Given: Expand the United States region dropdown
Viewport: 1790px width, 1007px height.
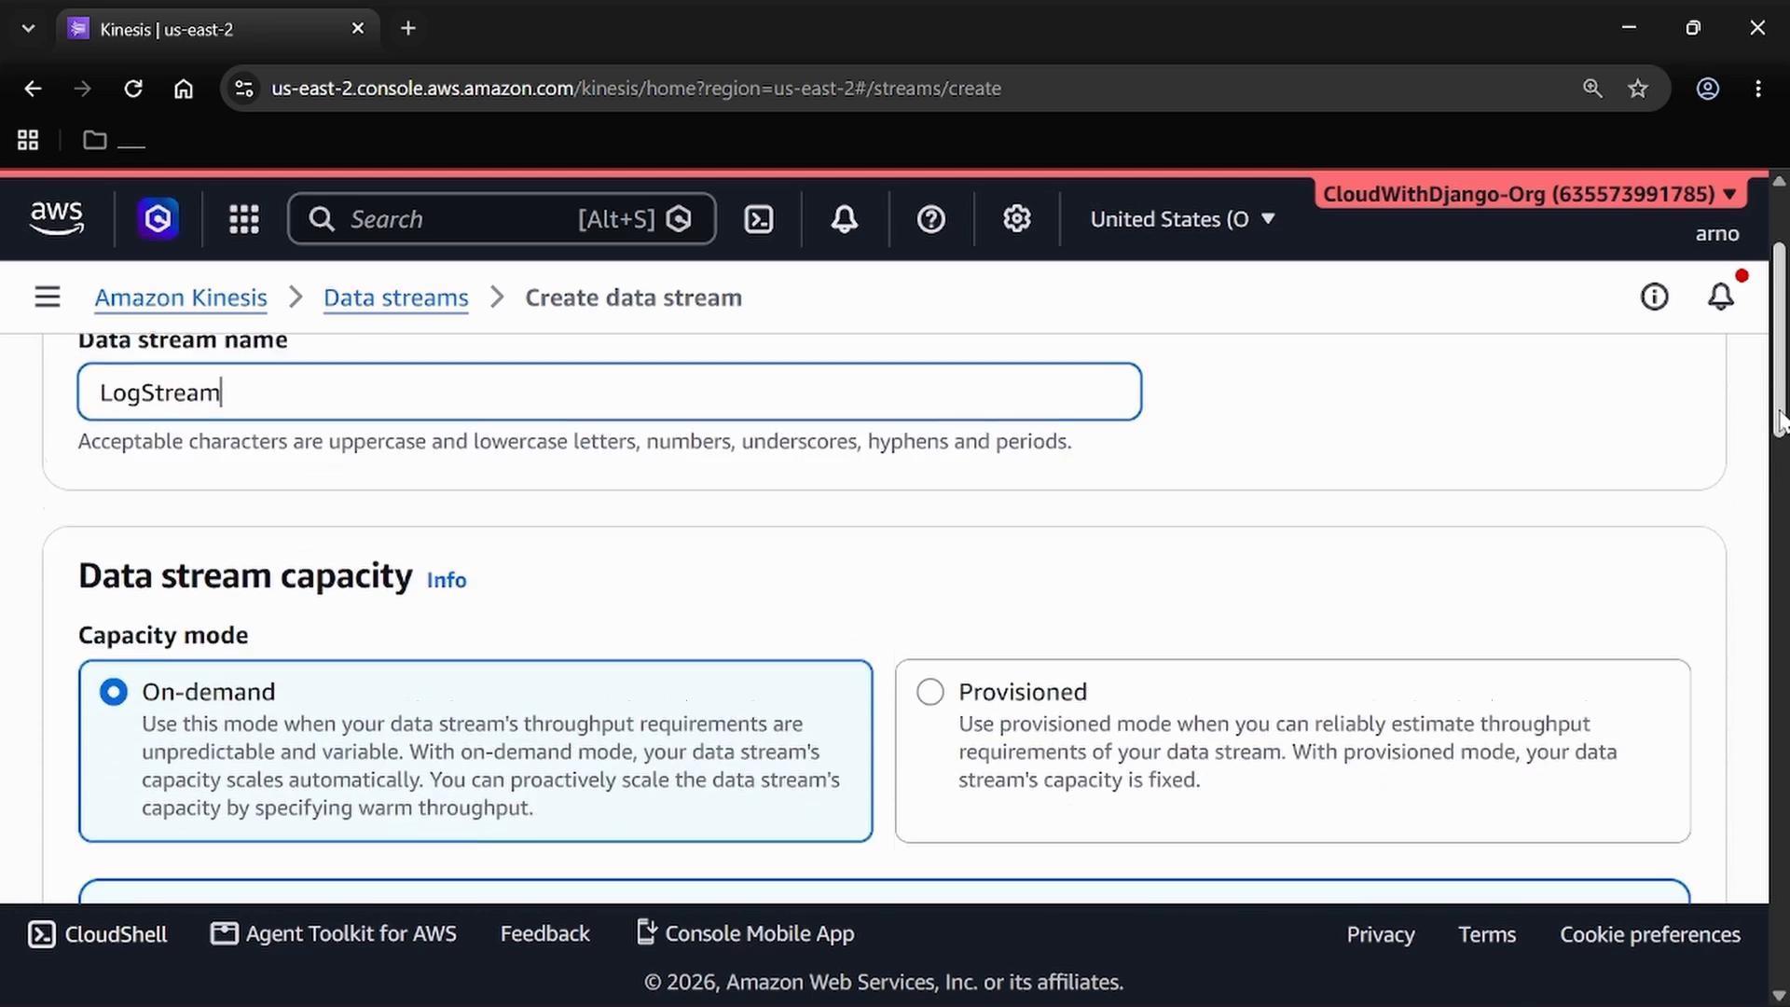Looking at the screenshot, I should coord(1182,219).
